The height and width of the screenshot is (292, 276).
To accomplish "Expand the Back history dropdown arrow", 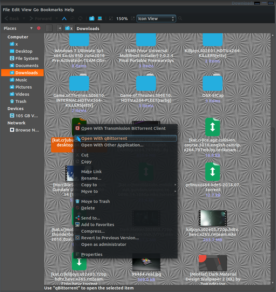I will (24, 18).
